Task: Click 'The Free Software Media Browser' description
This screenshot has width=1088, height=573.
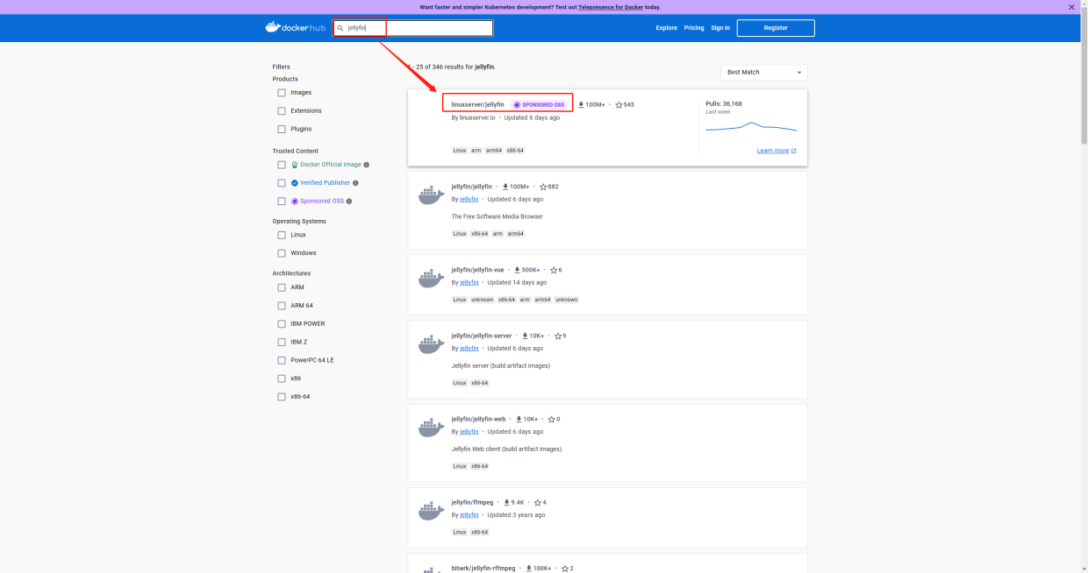Action: (x=497, y=216)
